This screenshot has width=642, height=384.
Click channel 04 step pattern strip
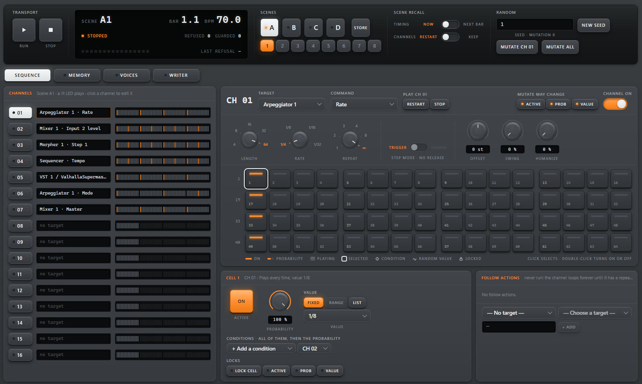point(163,161)
